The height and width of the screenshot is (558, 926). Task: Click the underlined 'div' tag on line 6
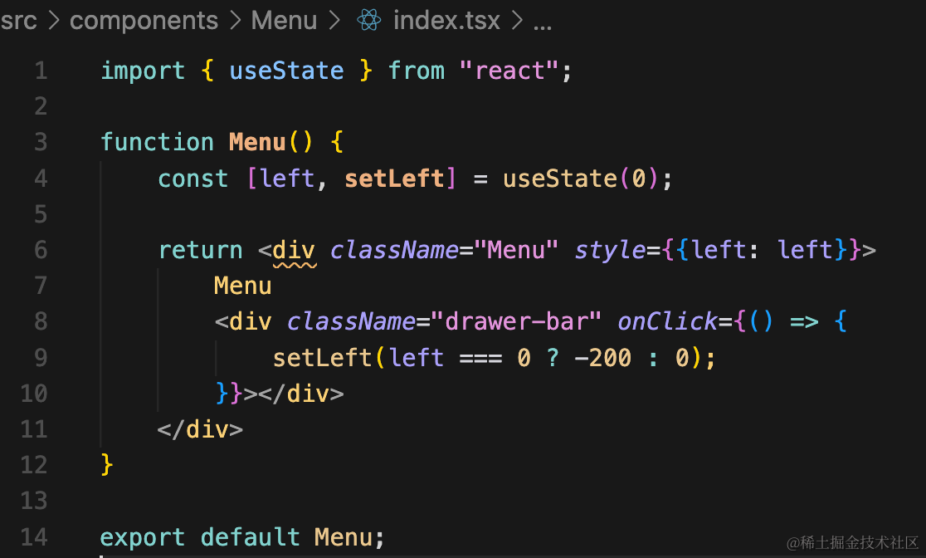tap(294, 252)
